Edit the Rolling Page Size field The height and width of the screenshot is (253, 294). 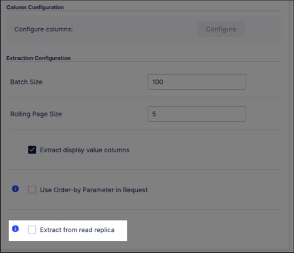tap(197, 114)
